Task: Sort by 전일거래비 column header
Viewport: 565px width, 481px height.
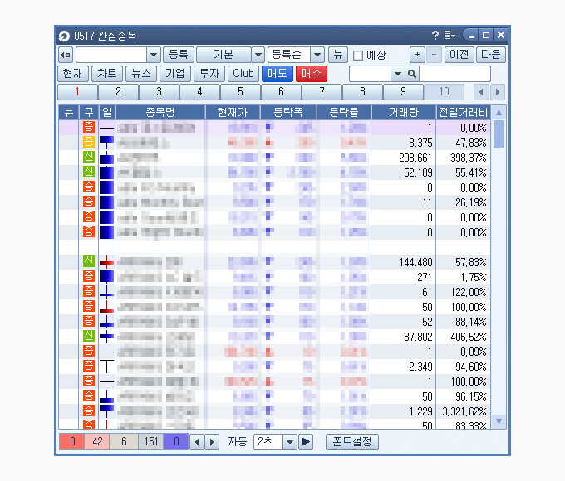Action: (x=463, y=113)
